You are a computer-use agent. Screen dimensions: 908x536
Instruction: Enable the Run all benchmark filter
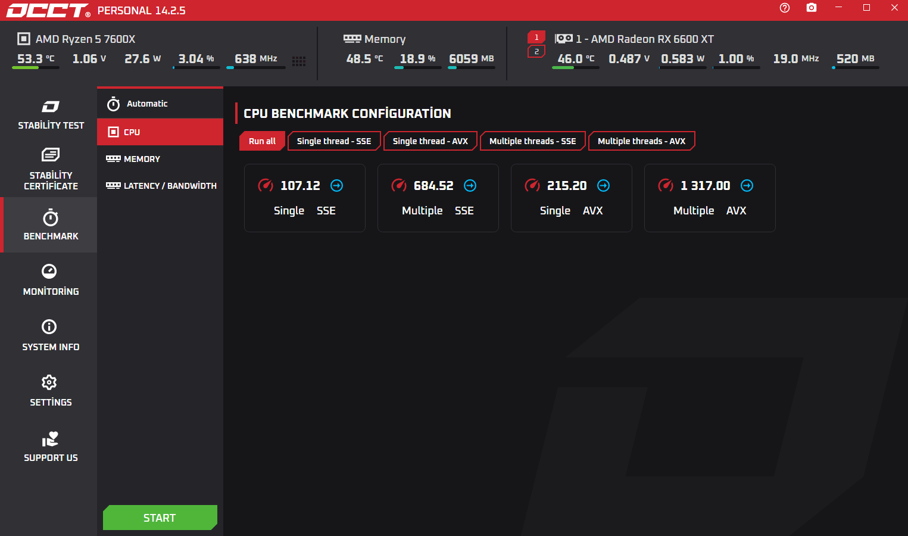tap(262, 141)
